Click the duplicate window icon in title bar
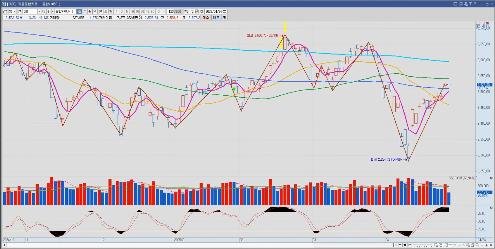Image resolution: width=495 pixels, height=249 pixels. pos(461,4)
